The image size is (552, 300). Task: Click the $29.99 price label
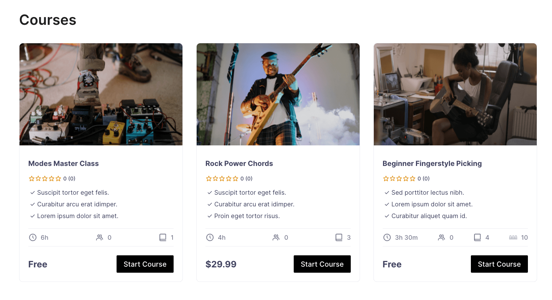click(221, 264)
